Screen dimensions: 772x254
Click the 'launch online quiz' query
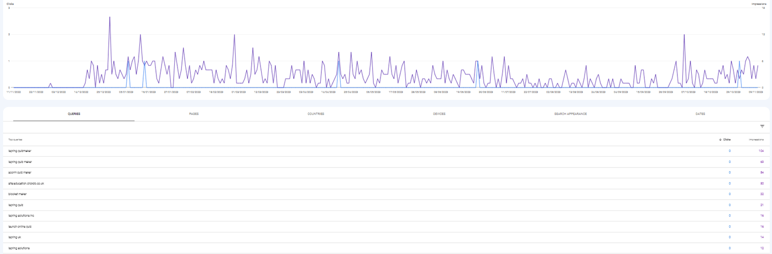click(x=20, y=226)
